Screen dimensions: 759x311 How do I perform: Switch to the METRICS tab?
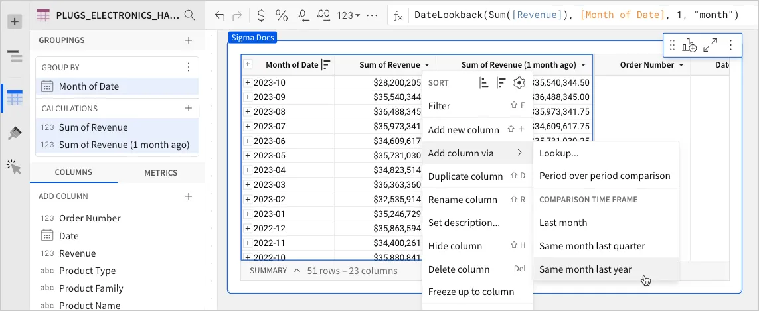[161, 172]
